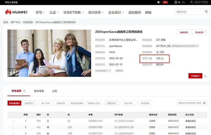Expand the 华为ICT学院 navigation dropdown
211x135 pixels.
[73, 12]
